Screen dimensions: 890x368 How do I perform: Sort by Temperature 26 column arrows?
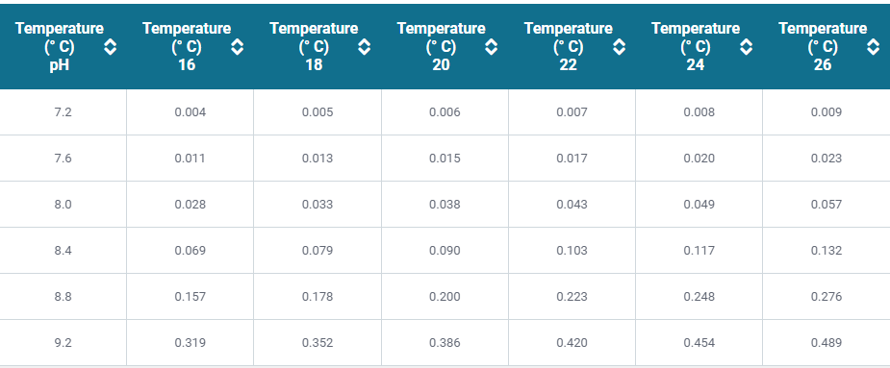874,47
